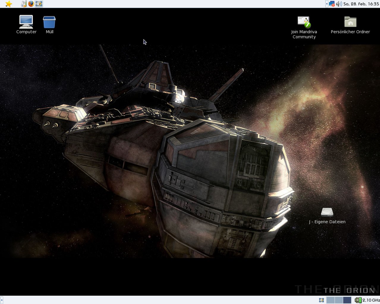Open the speaker volume control

[x=339, y=4]
